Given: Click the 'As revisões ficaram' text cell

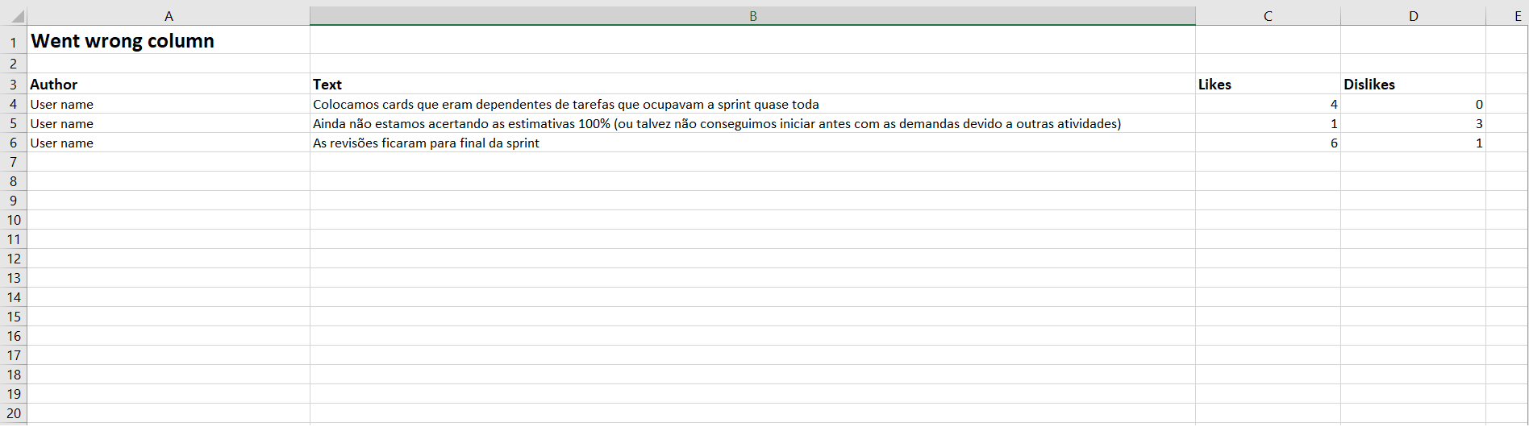Looking at the screenshot, I should point(426,143).
